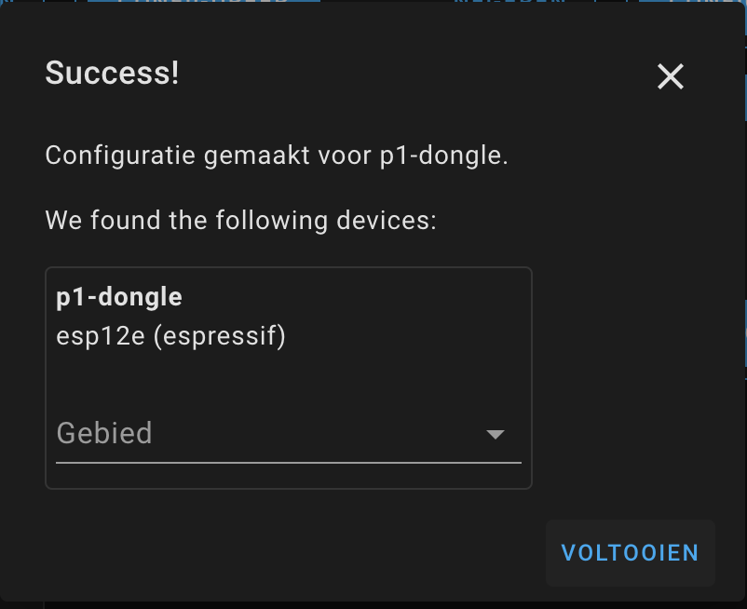The image size is (747, 609).
Task: Select the bold p1-dongle device name
Action: click(119, 298)
